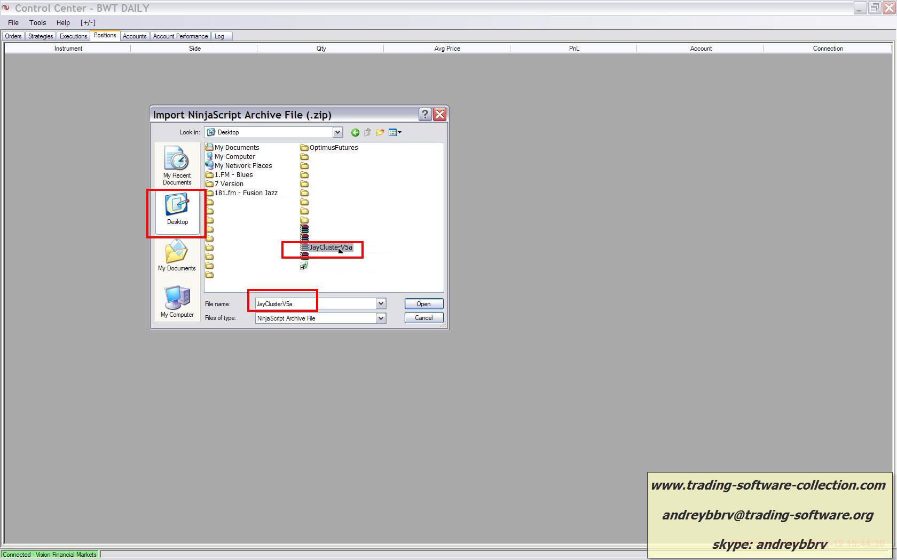Click the Cancel button
The image size is (897, 560).
click(x=423, y=318)
